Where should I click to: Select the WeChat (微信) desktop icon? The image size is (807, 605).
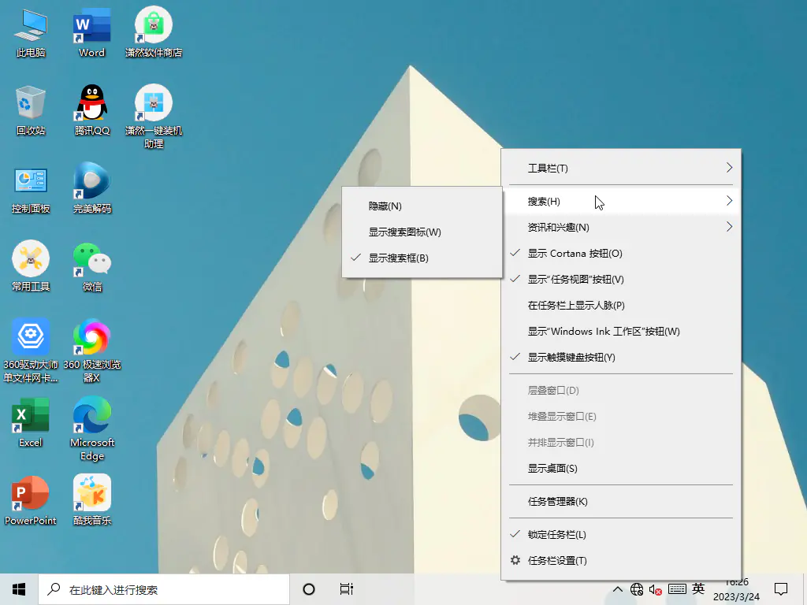(x=92, y=259)
